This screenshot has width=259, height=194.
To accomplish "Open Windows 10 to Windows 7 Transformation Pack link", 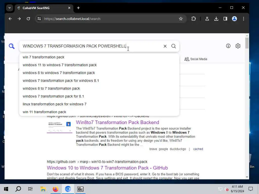I will pyautogui.click(x=107, y=168).
